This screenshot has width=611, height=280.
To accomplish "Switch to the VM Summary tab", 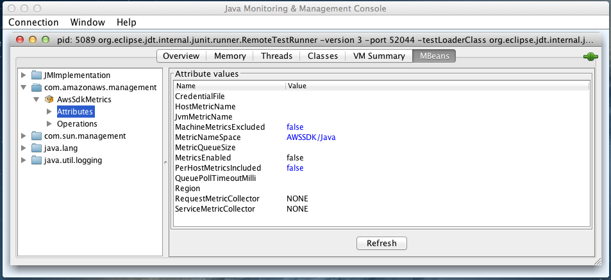I will pyautogui.click(x=379, y=56).
